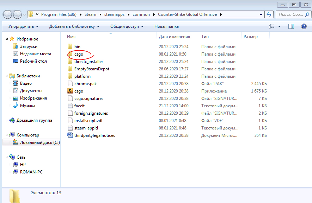Select 'Program Files (x86)' in address path
312x203 pixels.
[59, 14]
